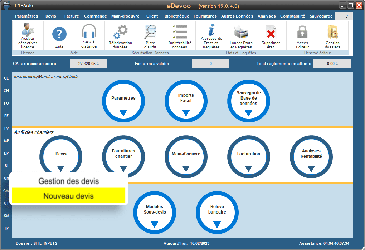Expand the Relevé bancaire circle
Screen dimensions: 365x250
[x=217, y=212]
